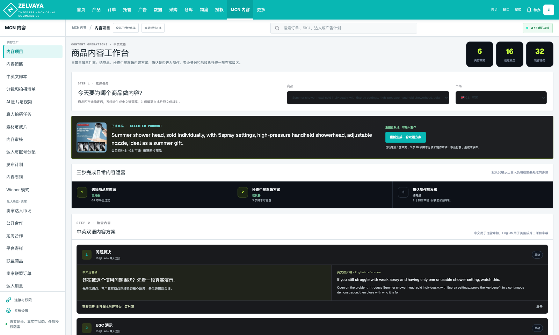Open AI 图片与视频 in sidebar
Screen dimensions: 559x335
tap(32, 102)
